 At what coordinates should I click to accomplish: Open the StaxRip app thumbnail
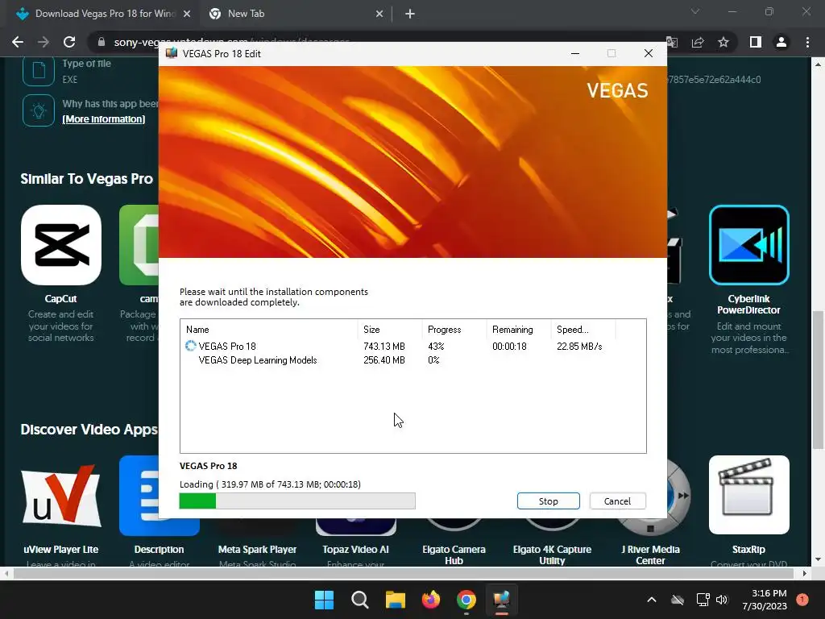[748, 496]
